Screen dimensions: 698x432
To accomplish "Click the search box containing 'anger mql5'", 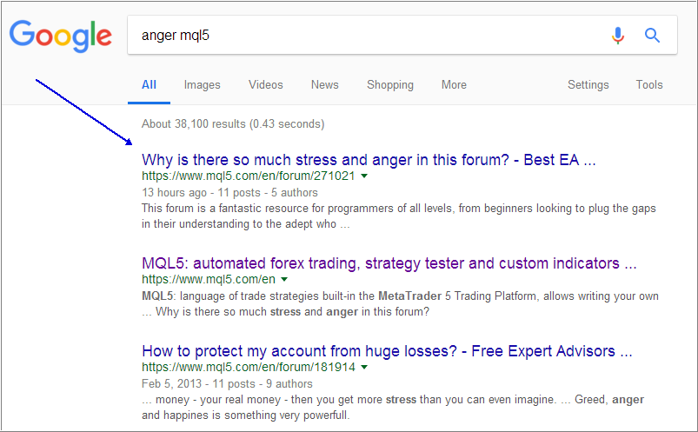I will click(365, 36).
